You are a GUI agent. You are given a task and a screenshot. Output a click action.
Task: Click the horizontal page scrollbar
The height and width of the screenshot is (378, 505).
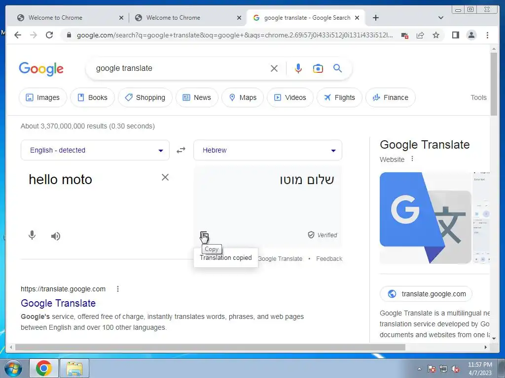(210, 347)
